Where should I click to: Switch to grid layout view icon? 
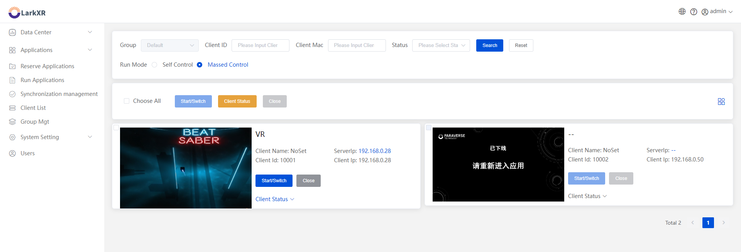point(721,101)
